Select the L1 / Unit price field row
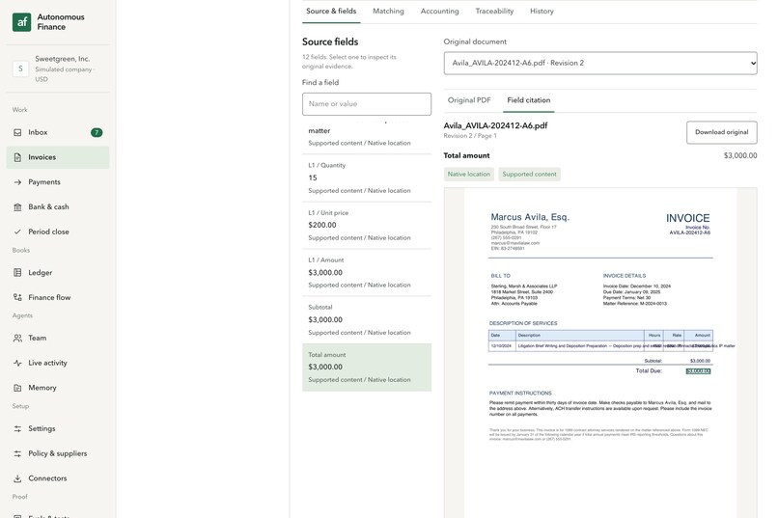 point(367,225)
